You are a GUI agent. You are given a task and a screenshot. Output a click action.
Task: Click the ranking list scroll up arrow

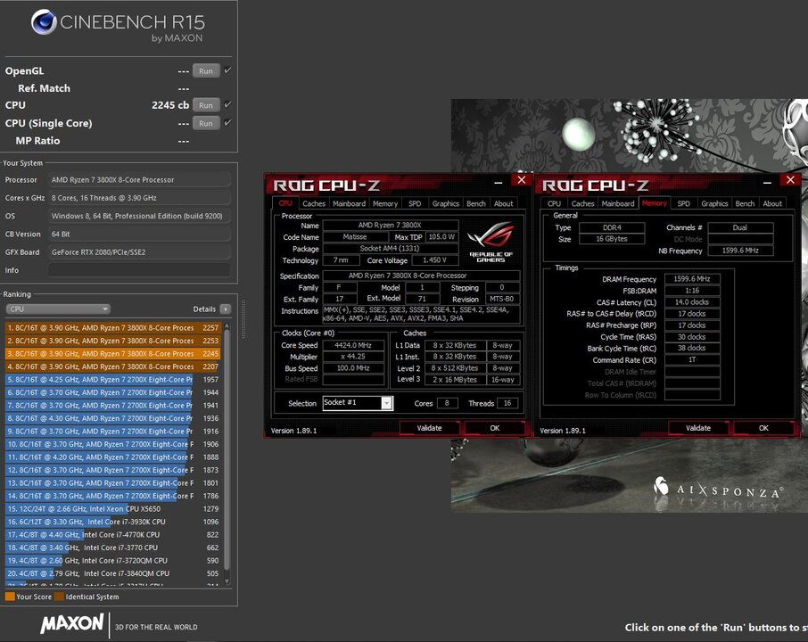point(227,326)
